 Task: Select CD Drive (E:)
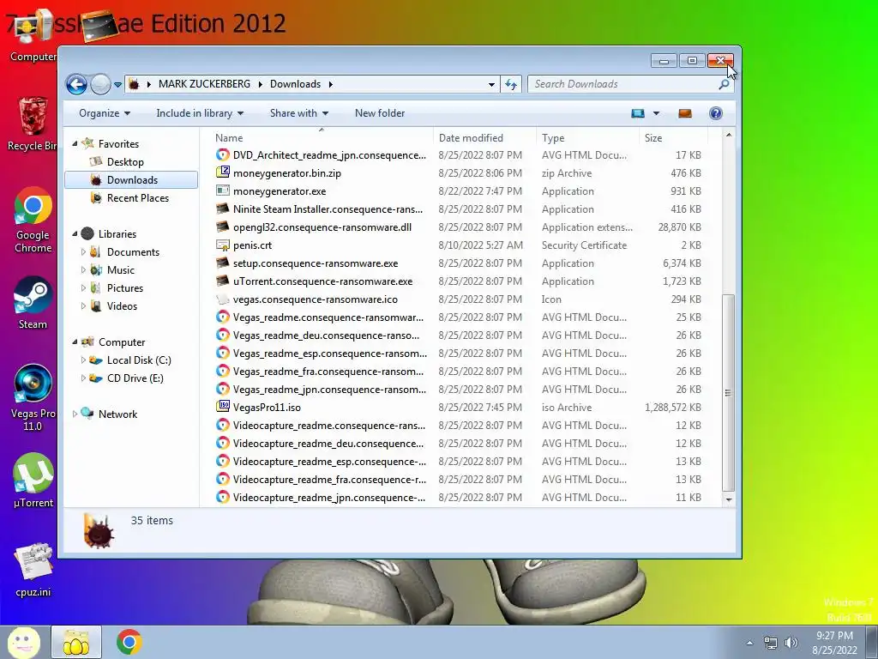pyautogui.click(x=135, y=378)
